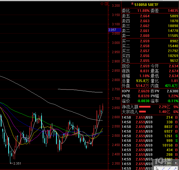Image resolution: width=179 pixels, height=170 pixels.
Task: Select the 买三 bid row at 2.657
Action: (150, 51)
